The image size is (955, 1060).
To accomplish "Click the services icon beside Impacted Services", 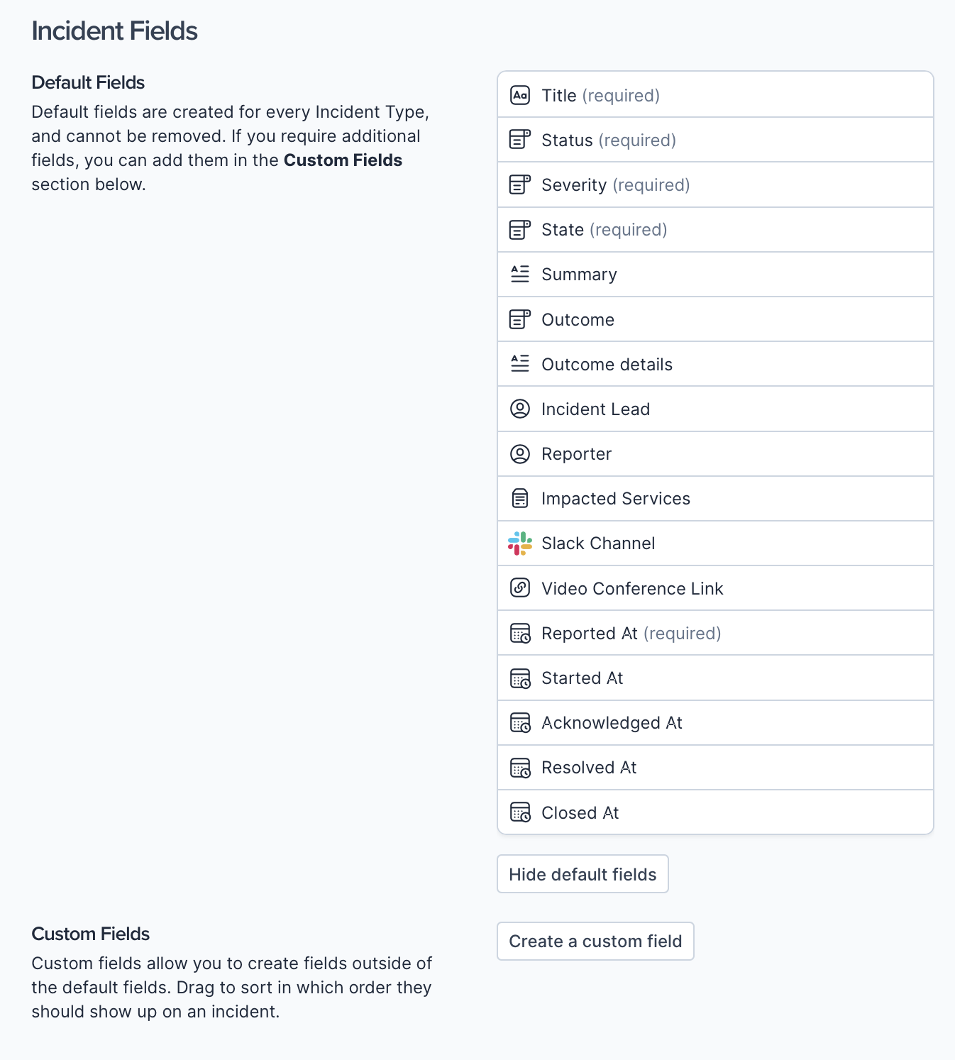I will (x=520, y=499).
